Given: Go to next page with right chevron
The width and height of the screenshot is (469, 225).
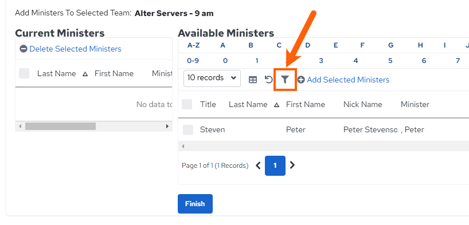Looking at the screenshot, I should click(292, 165).
